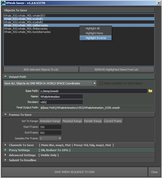Open the Samples Per Frame dropdown
The width and height of the screenshot is (162, 178).
[x=59, y=138]
